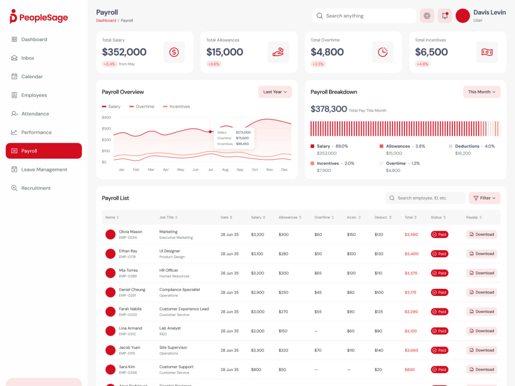515x386 pixels.
Task: Select the Payroll sidebar item
Action: (44, 151)
